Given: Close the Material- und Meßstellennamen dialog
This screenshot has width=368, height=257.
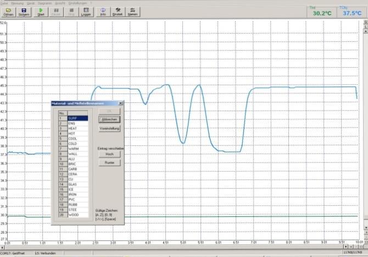Looking at the screenshot, I should [x=121, y=103].
